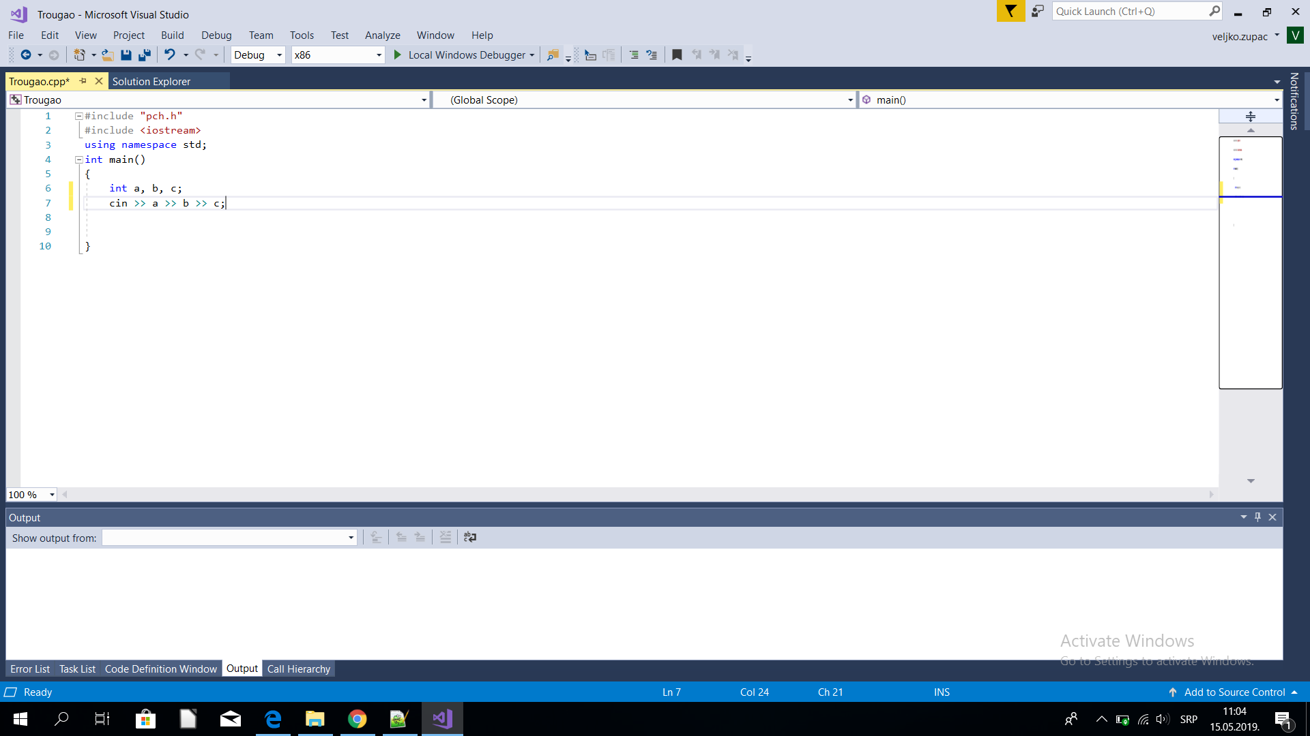Click the Open File folder icon
This screenshot has height=736, width=1310.
click(108, 55)
